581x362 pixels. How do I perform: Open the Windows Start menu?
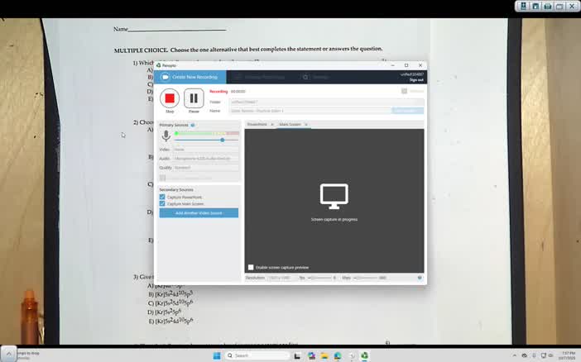coord(217,355)
